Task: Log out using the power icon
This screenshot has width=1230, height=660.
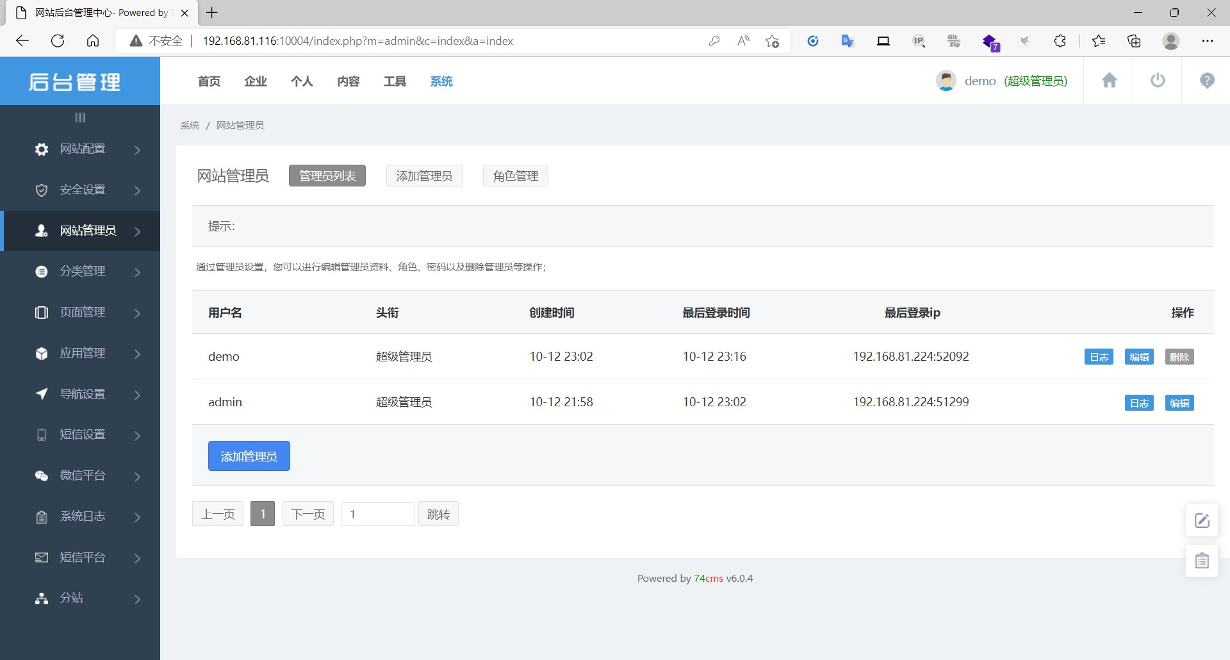Action: [x=1158, y=81]
